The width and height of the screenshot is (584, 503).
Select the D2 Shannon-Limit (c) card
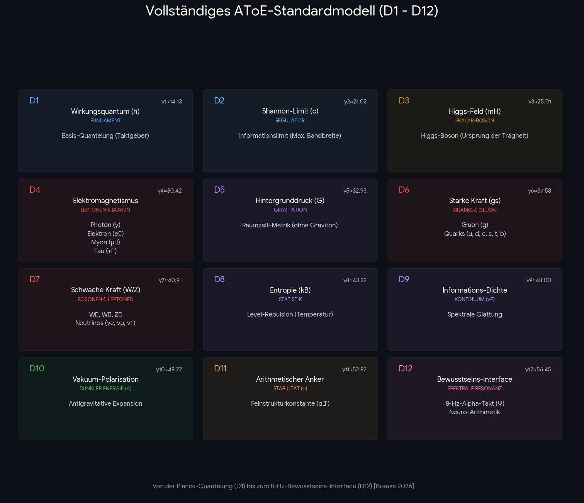coord(290,131)
